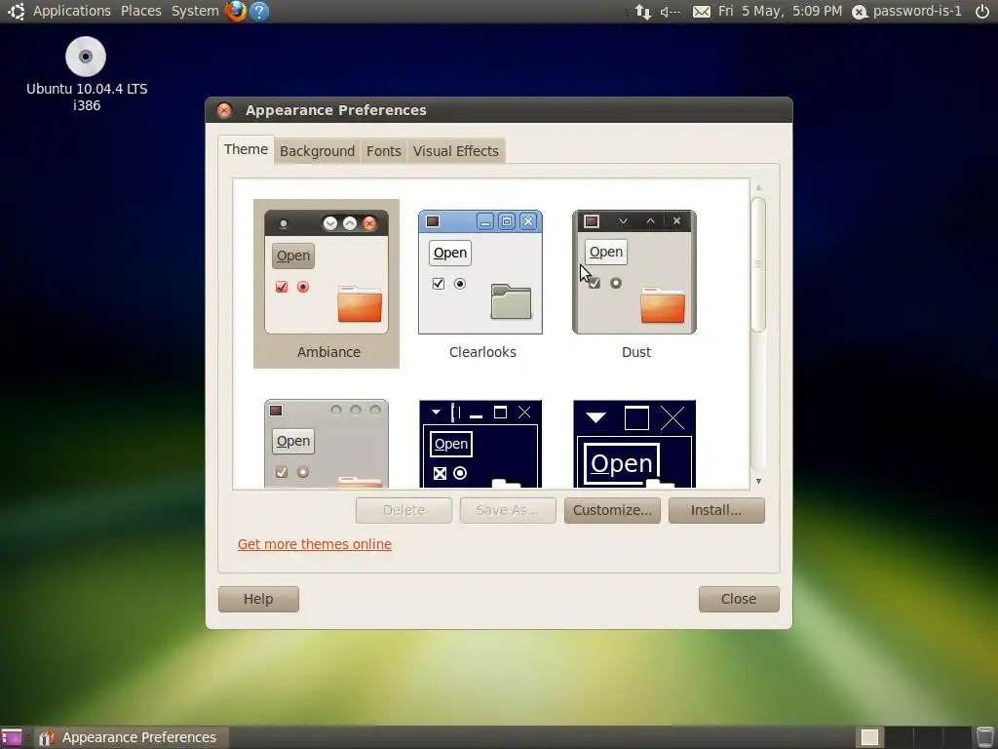Open the Fonts tab

click(x=384, y=151)
